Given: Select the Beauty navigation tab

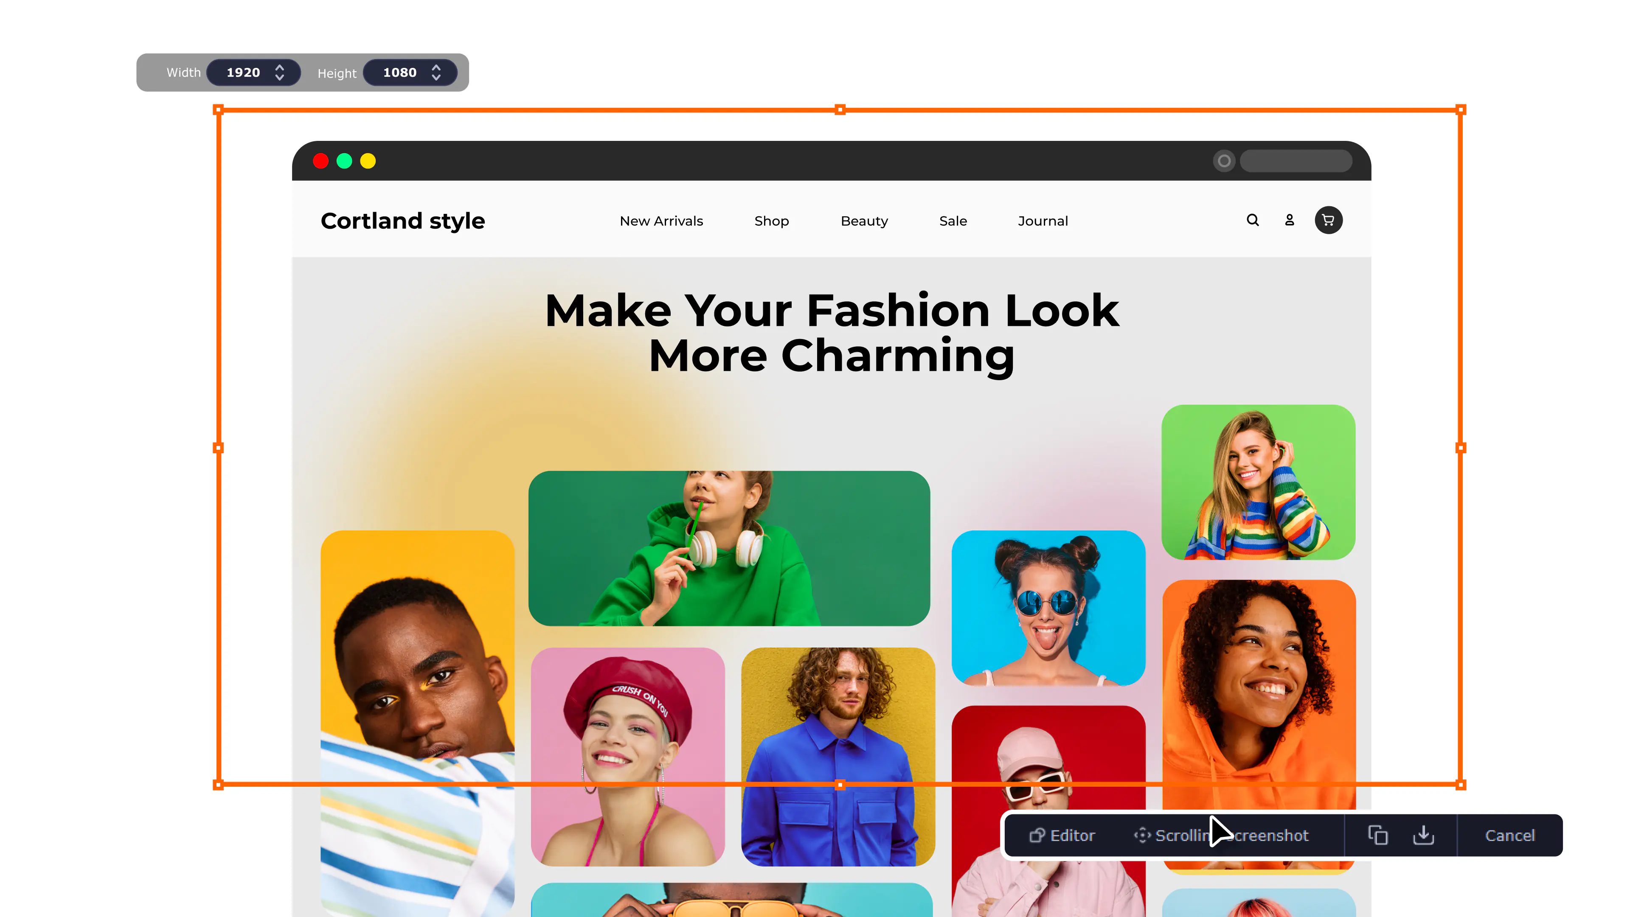Looking at the screenshot, I should coord(864,221).
